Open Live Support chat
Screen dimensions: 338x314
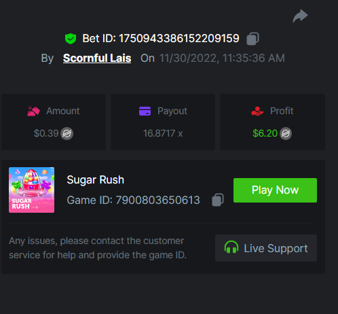(266, 248)
